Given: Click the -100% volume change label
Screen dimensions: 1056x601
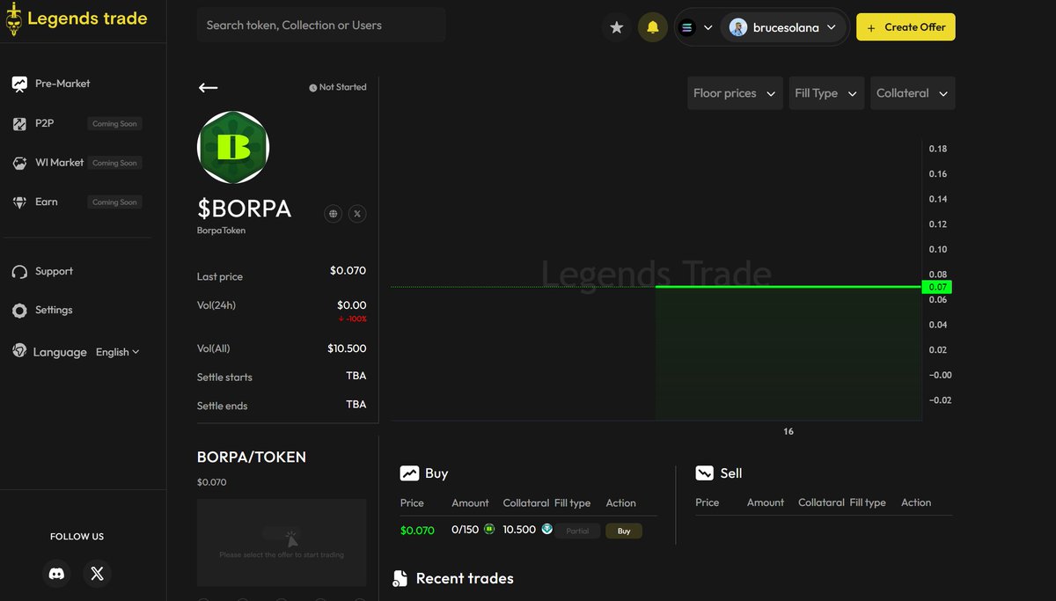Looking at the screenshot, I should point(352,319).
